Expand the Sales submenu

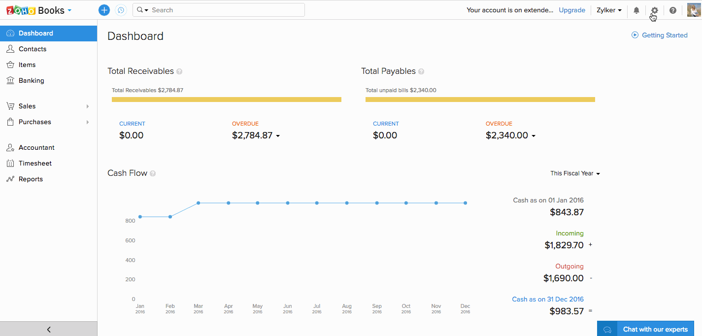click(88, 106)
